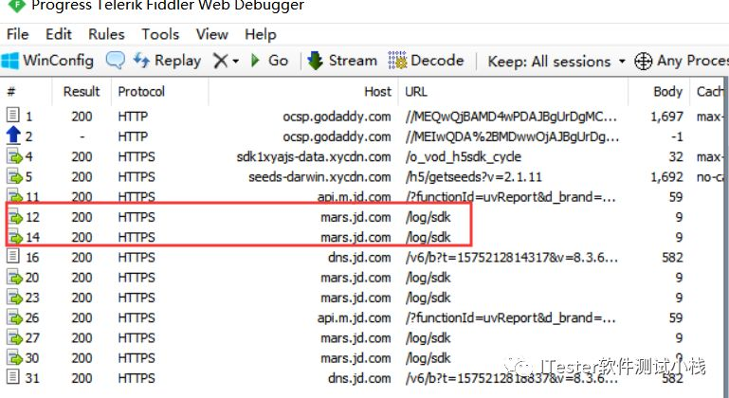Click session 23 icon

(14, 298)
